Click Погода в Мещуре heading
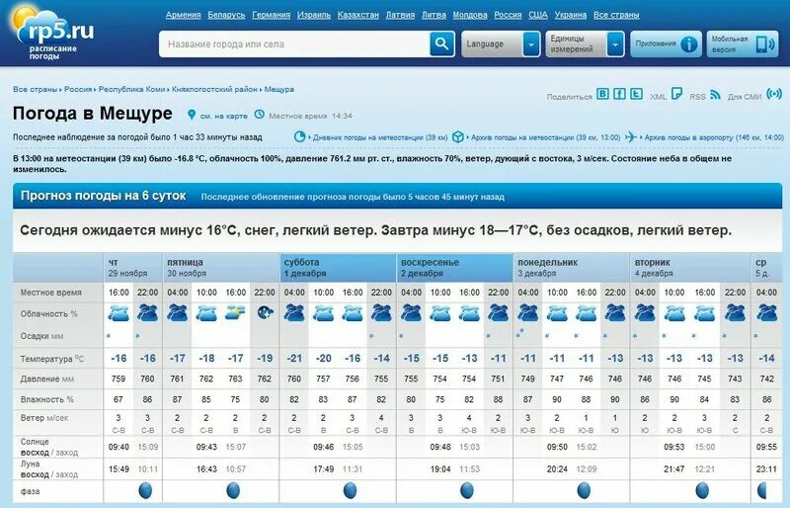The height and width of the screenshot is (508, 790). (x=93, y=114)
